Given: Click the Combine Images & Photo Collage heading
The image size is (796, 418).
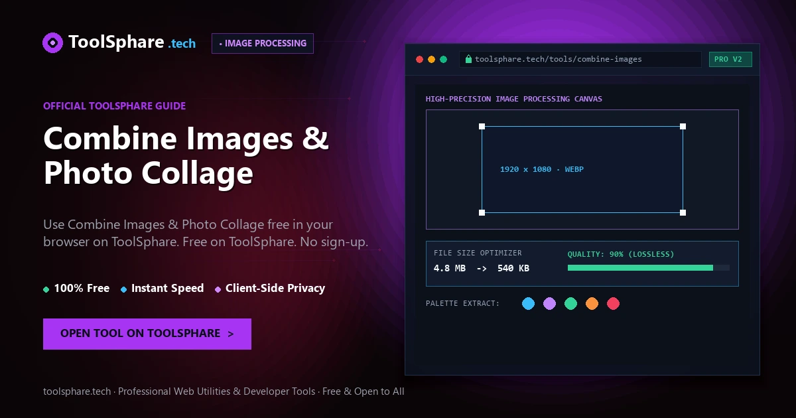Looking at the screenshot, I should (186, 157).
